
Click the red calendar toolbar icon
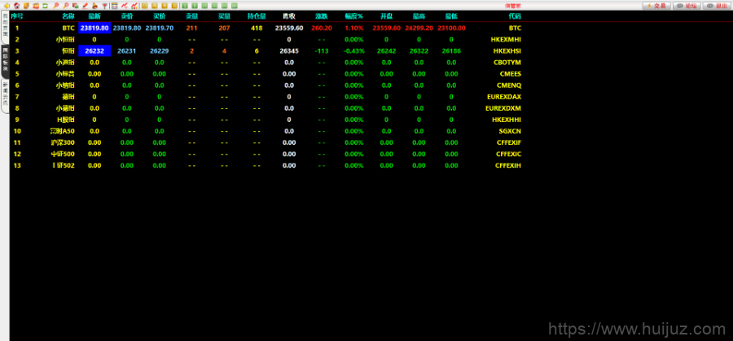tap(36, 6)
